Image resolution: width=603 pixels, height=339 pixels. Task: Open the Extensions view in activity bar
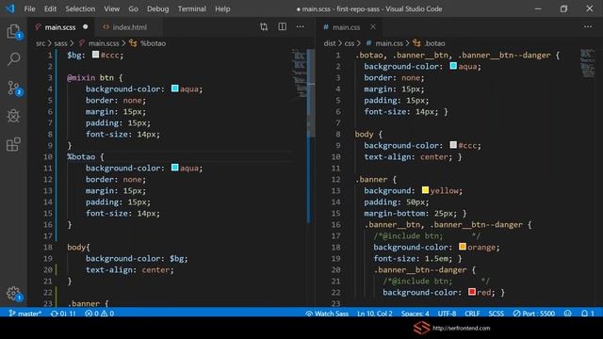13,144
